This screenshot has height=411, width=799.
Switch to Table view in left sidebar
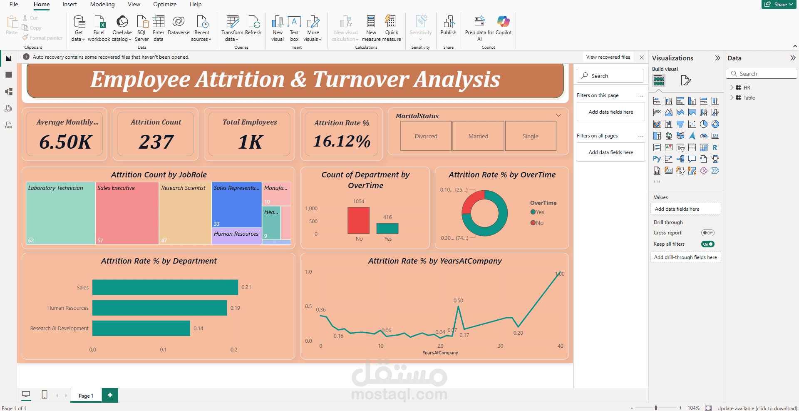click(x=9, y=75)
